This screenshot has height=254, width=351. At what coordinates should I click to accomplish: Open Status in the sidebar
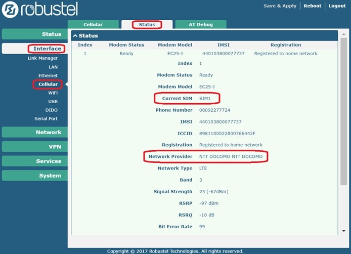click(x=35, y=34)
